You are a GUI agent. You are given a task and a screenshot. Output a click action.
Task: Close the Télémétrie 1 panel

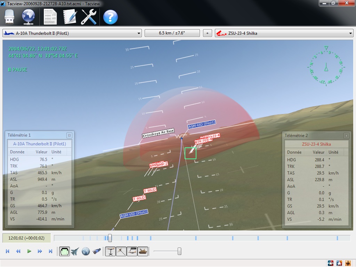(x=69, y=135)
